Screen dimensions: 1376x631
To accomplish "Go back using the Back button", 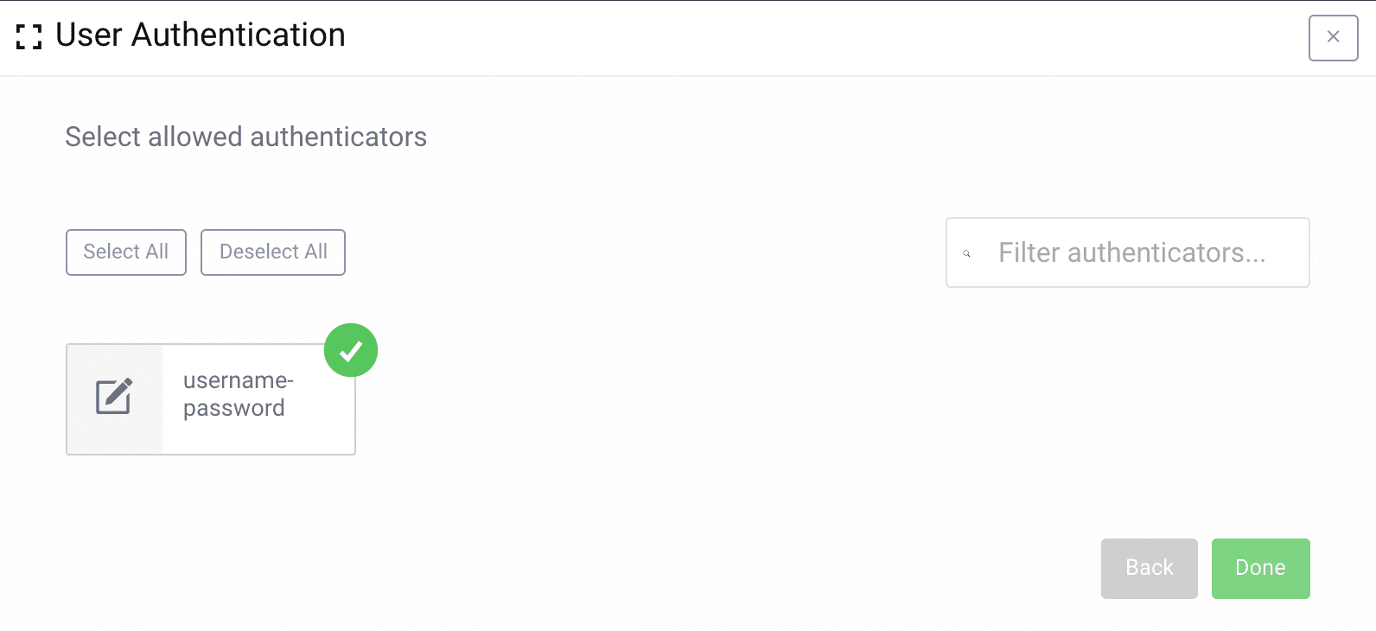I will click(x=1149, y=568).
